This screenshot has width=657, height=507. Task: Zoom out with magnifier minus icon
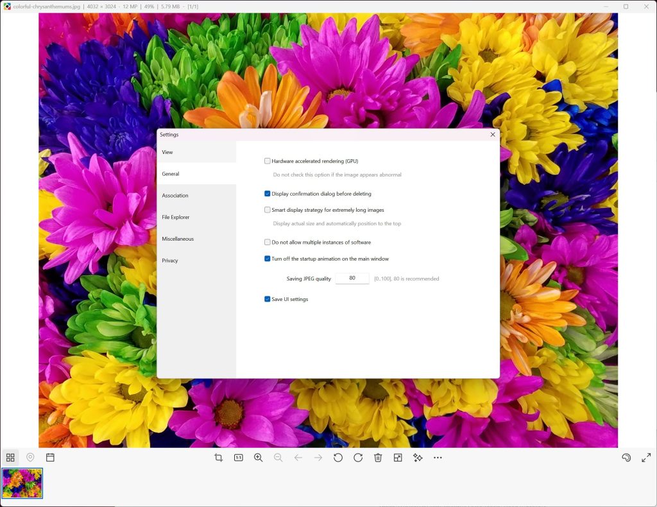278,458
